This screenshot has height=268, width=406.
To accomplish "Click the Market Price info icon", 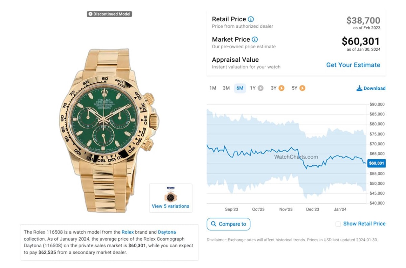I will (255, 39).
